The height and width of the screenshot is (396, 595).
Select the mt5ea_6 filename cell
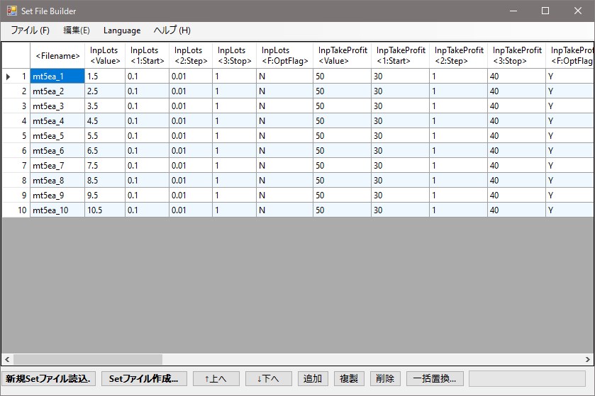pos(57,150)
